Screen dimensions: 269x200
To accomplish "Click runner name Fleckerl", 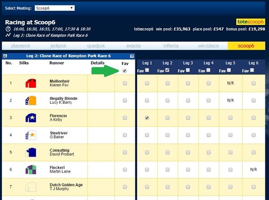I will coord(57,167).
